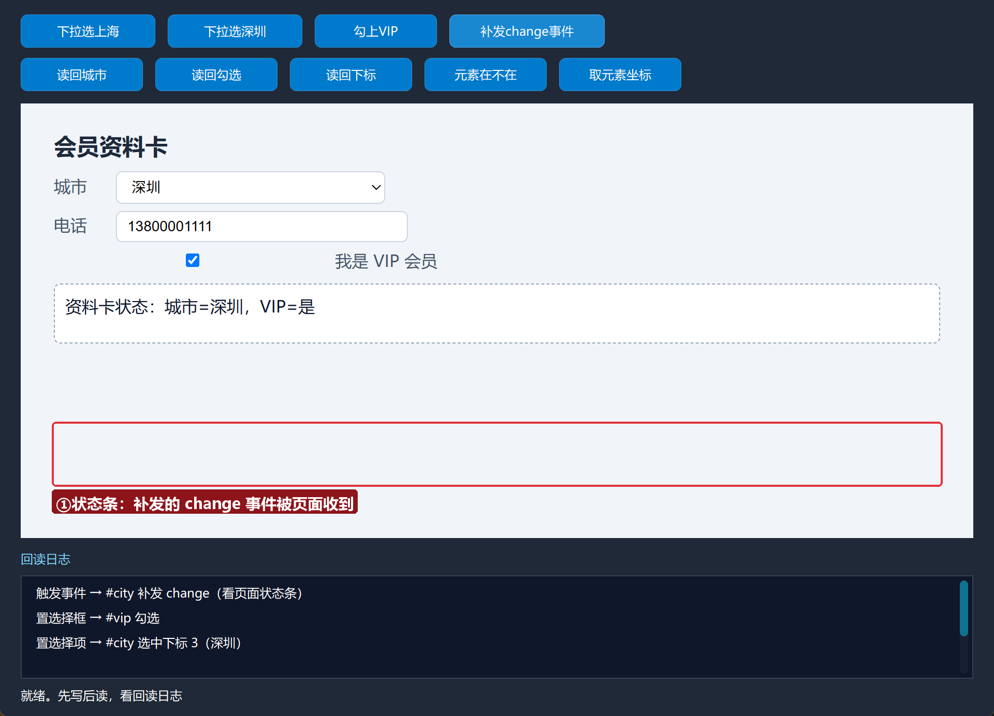Click the 城市 field label

coord(70,187)
